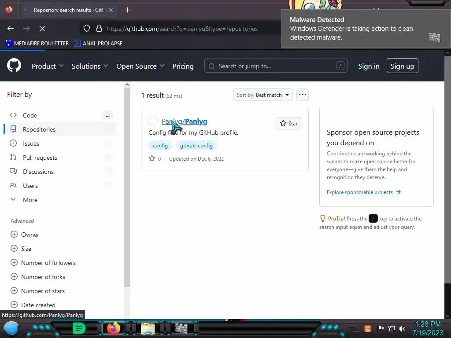Click the Start orb button
Viewport: 451px width, 338px height.
pos(11,329)
